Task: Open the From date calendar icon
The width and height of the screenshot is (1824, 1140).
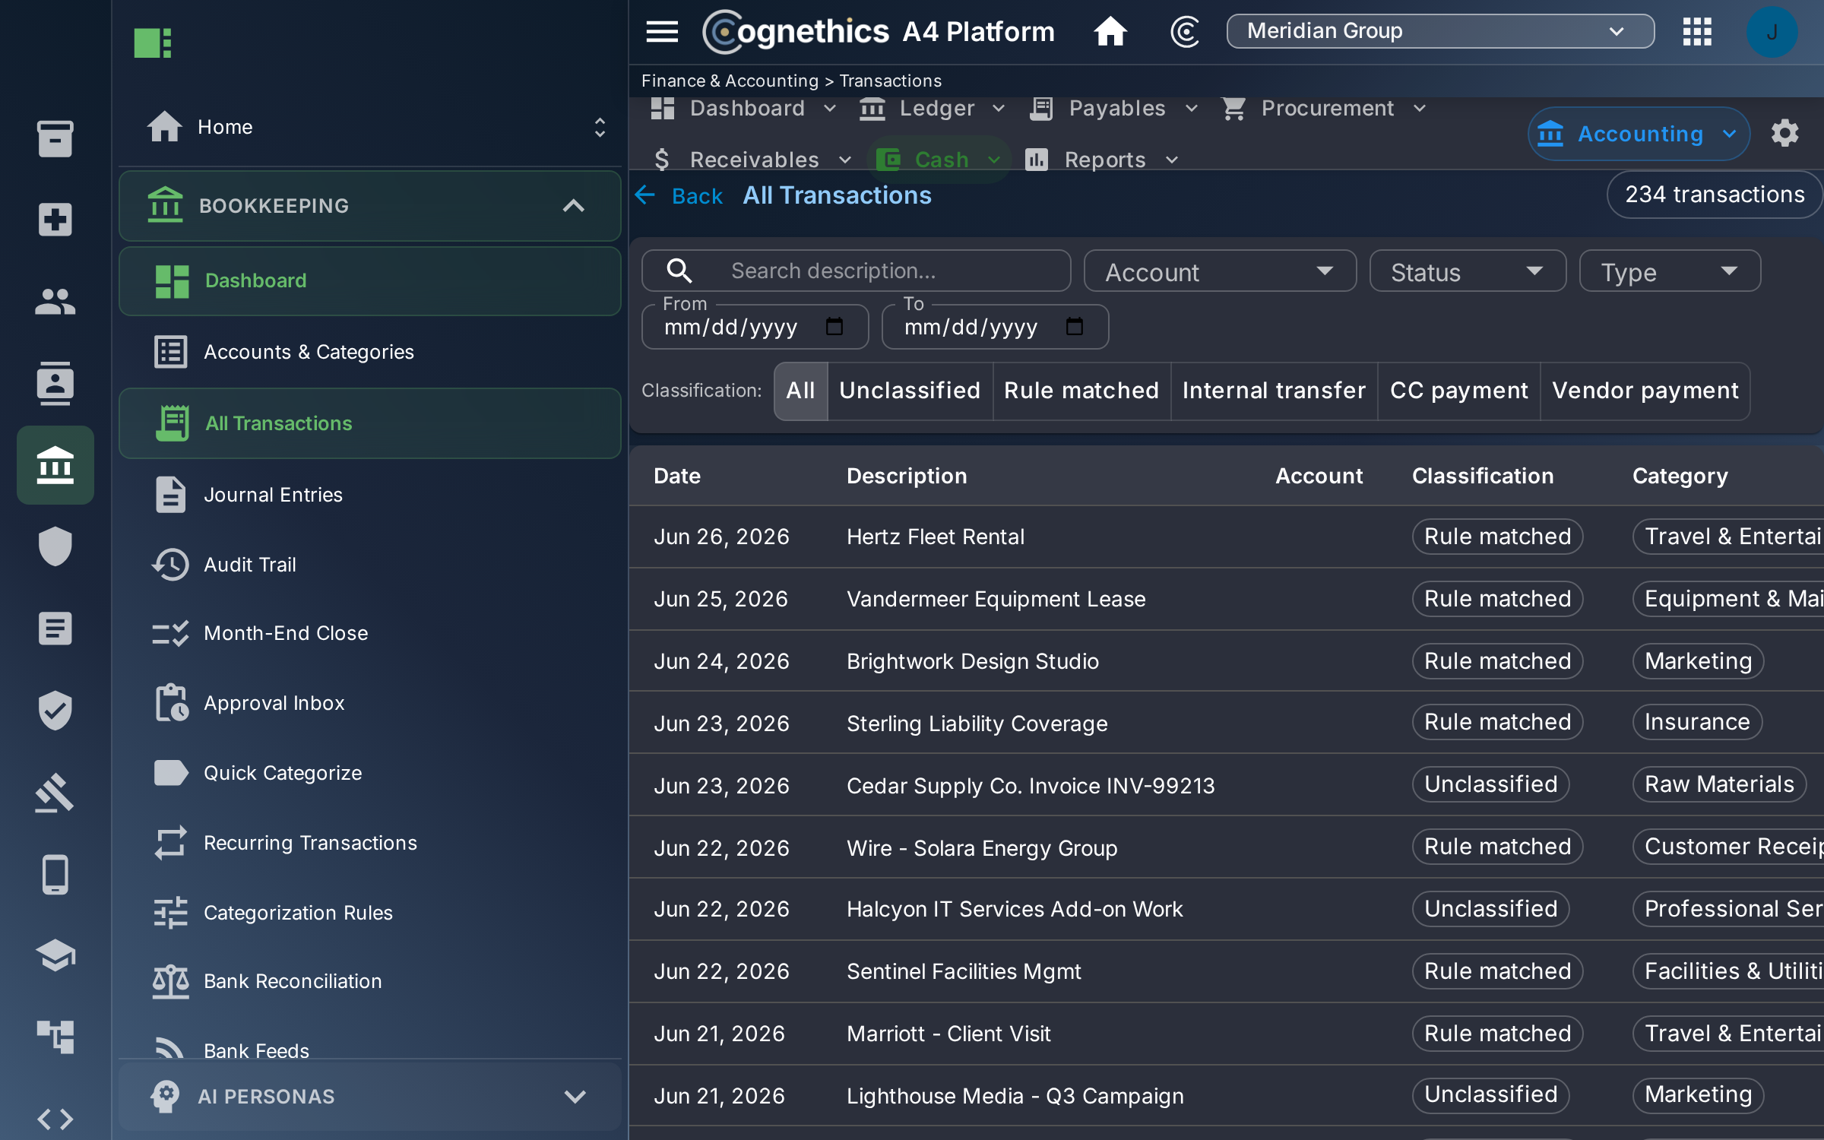Action: 834,327
